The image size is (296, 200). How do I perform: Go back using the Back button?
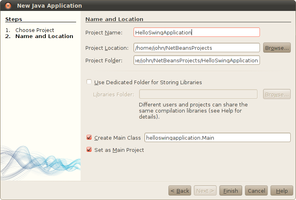pyautogui.click(x=180, y=191)
